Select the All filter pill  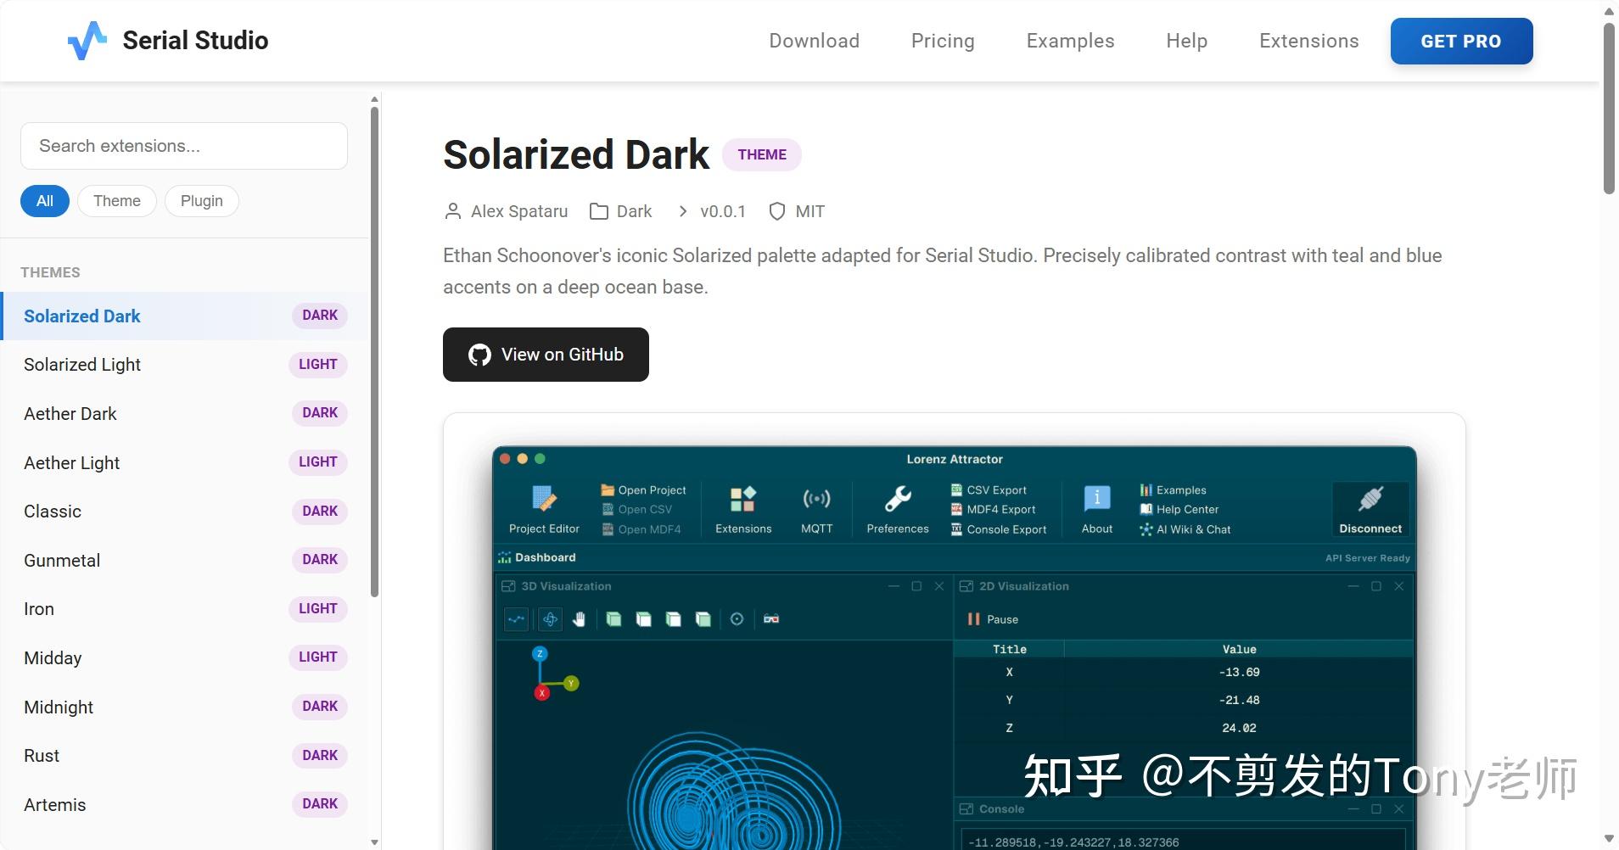point(45,201)
